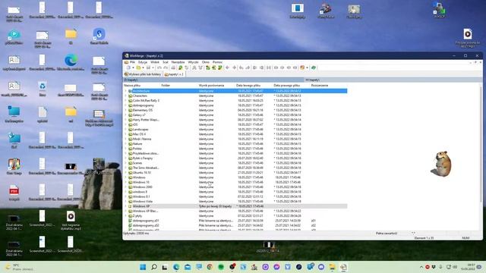486x273 pixels.
Task: Open the Widok menu
Action: tap(155, 62)
